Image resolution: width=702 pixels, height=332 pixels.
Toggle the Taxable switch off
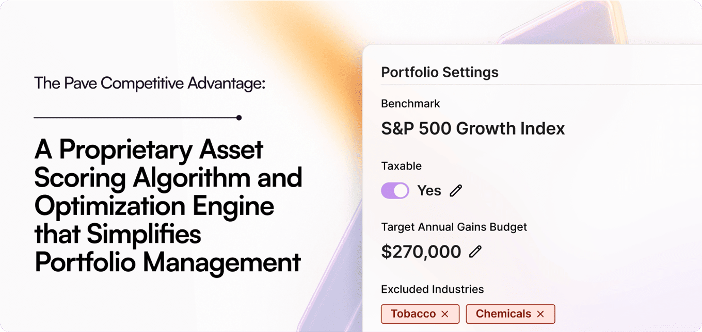[395, 191]
